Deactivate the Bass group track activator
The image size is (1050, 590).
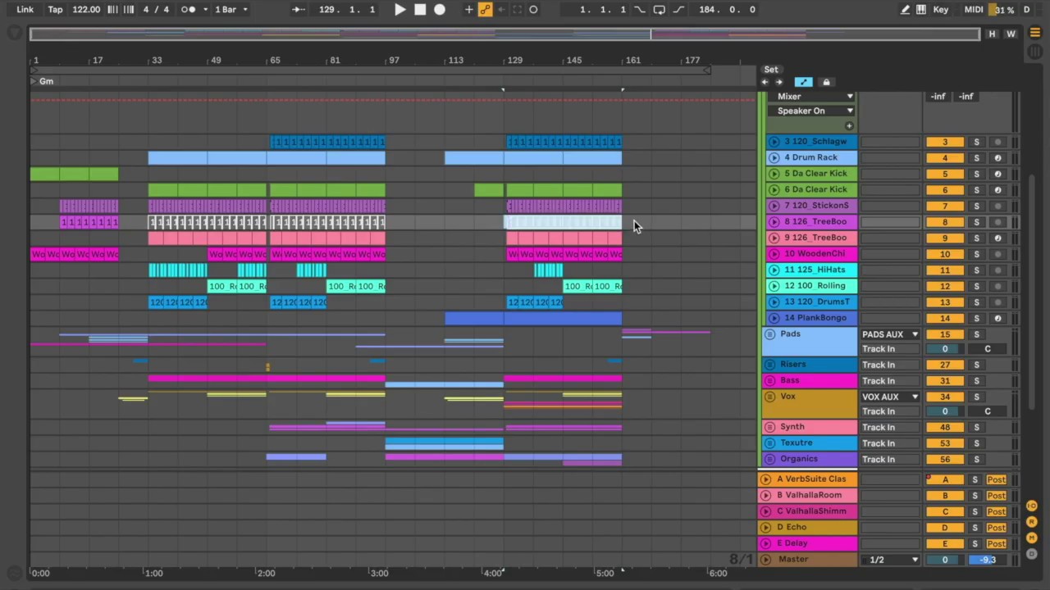click(x=945, y=381)
